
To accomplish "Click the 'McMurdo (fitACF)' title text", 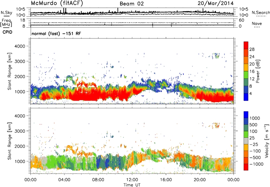I will 57,3.
